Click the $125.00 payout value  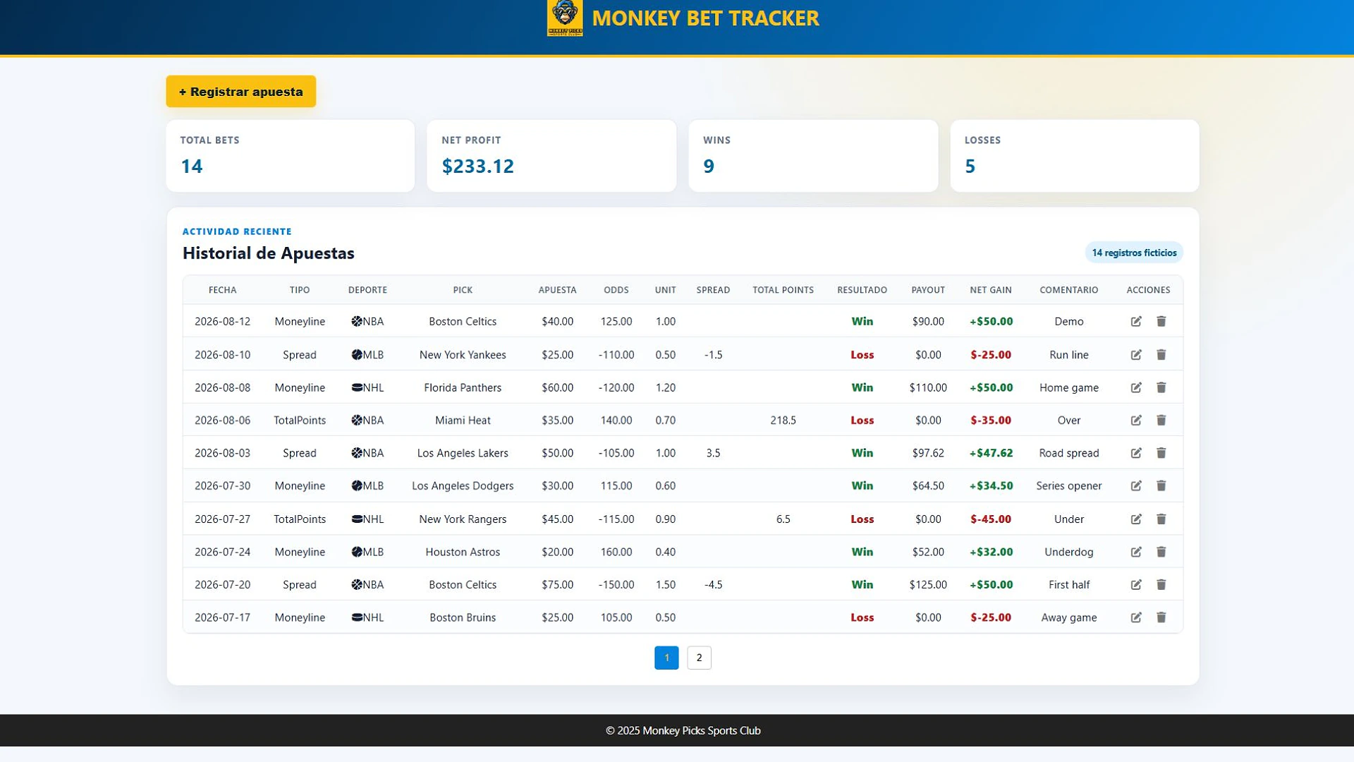coord(928,585)
